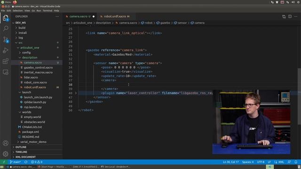This screenshot has height=169, width=301.
Task: Open obstacles.world file
Action: 34,122
